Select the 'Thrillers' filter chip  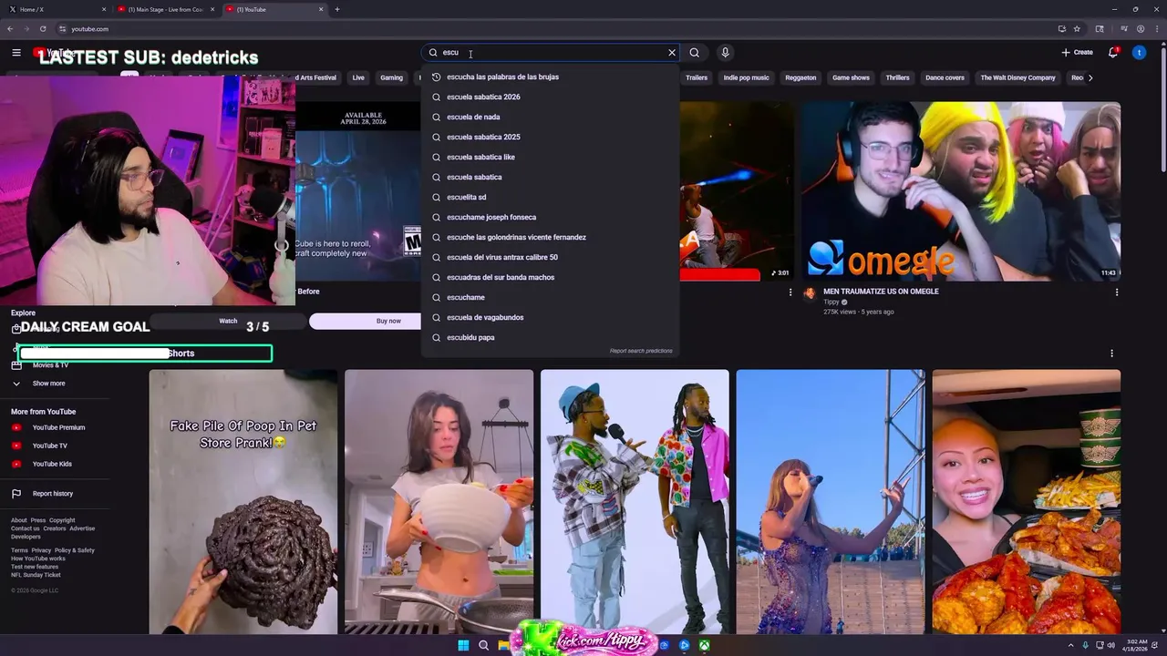[897, 77]
